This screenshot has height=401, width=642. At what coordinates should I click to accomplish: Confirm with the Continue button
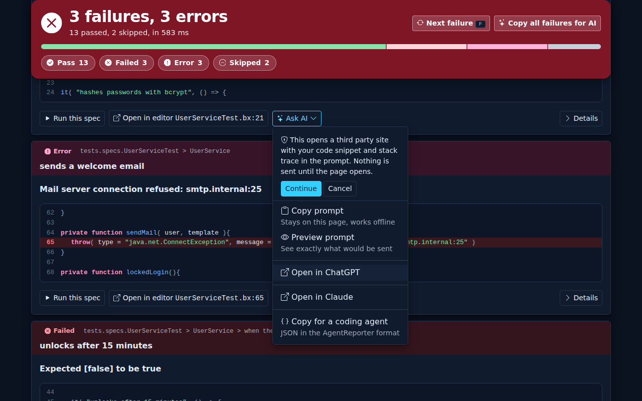(x=301, y=188)
